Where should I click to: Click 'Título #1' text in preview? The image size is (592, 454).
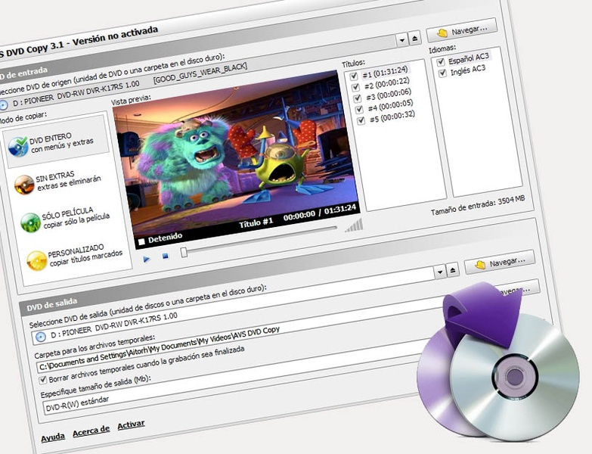tap(256, 223)
